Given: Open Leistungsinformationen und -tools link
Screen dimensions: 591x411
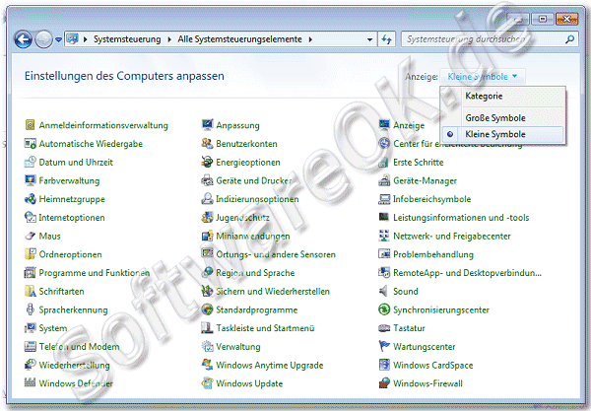Looking at the screenshot, I should click(461, 218).
